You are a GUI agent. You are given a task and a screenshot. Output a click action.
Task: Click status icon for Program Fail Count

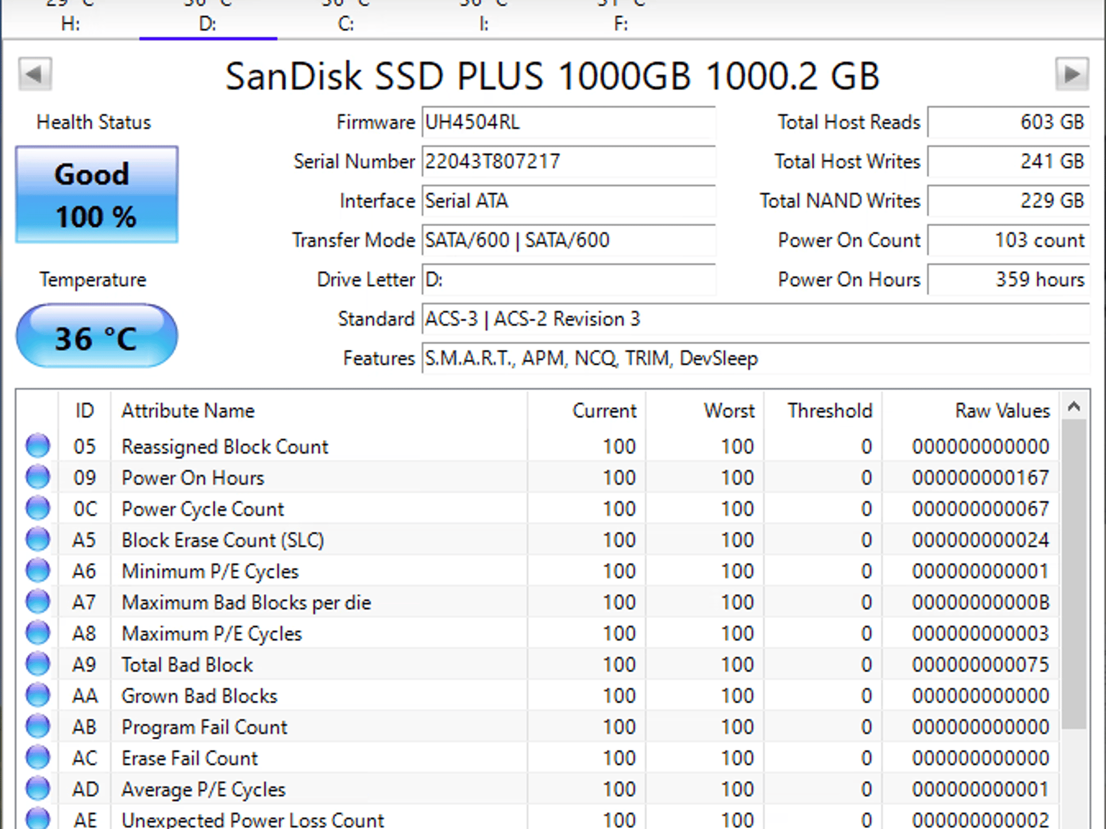(x=38, y=726)
